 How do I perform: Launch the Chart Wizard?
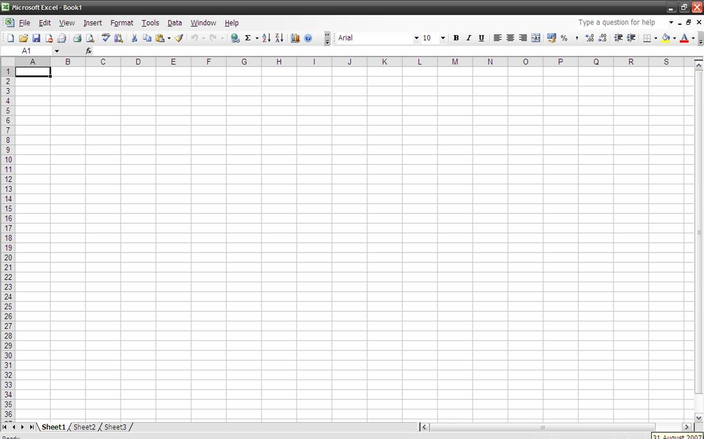pyautogui.click(x=295, y=38)
